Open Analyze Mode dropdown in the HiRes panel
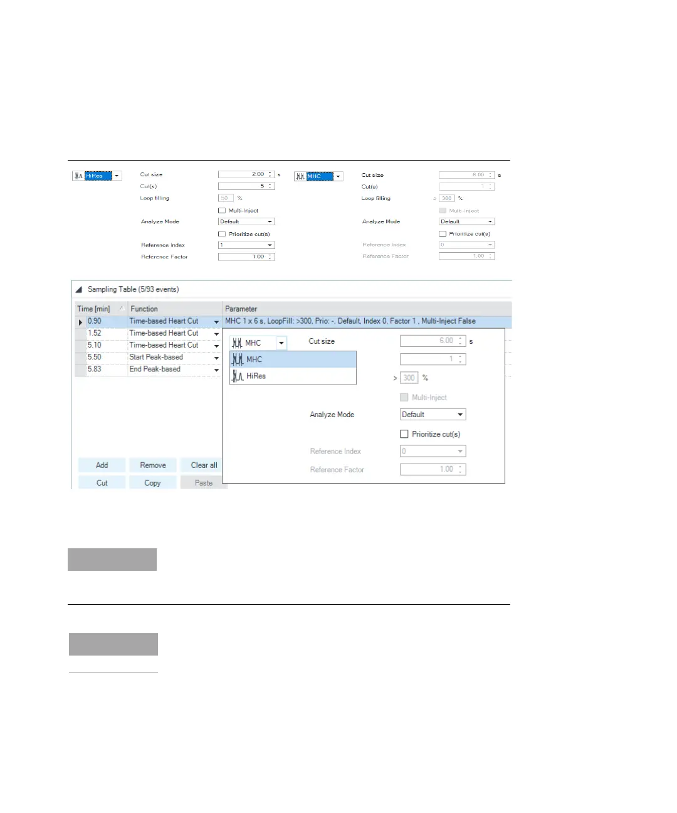677x813 pixels. point(246,221)
